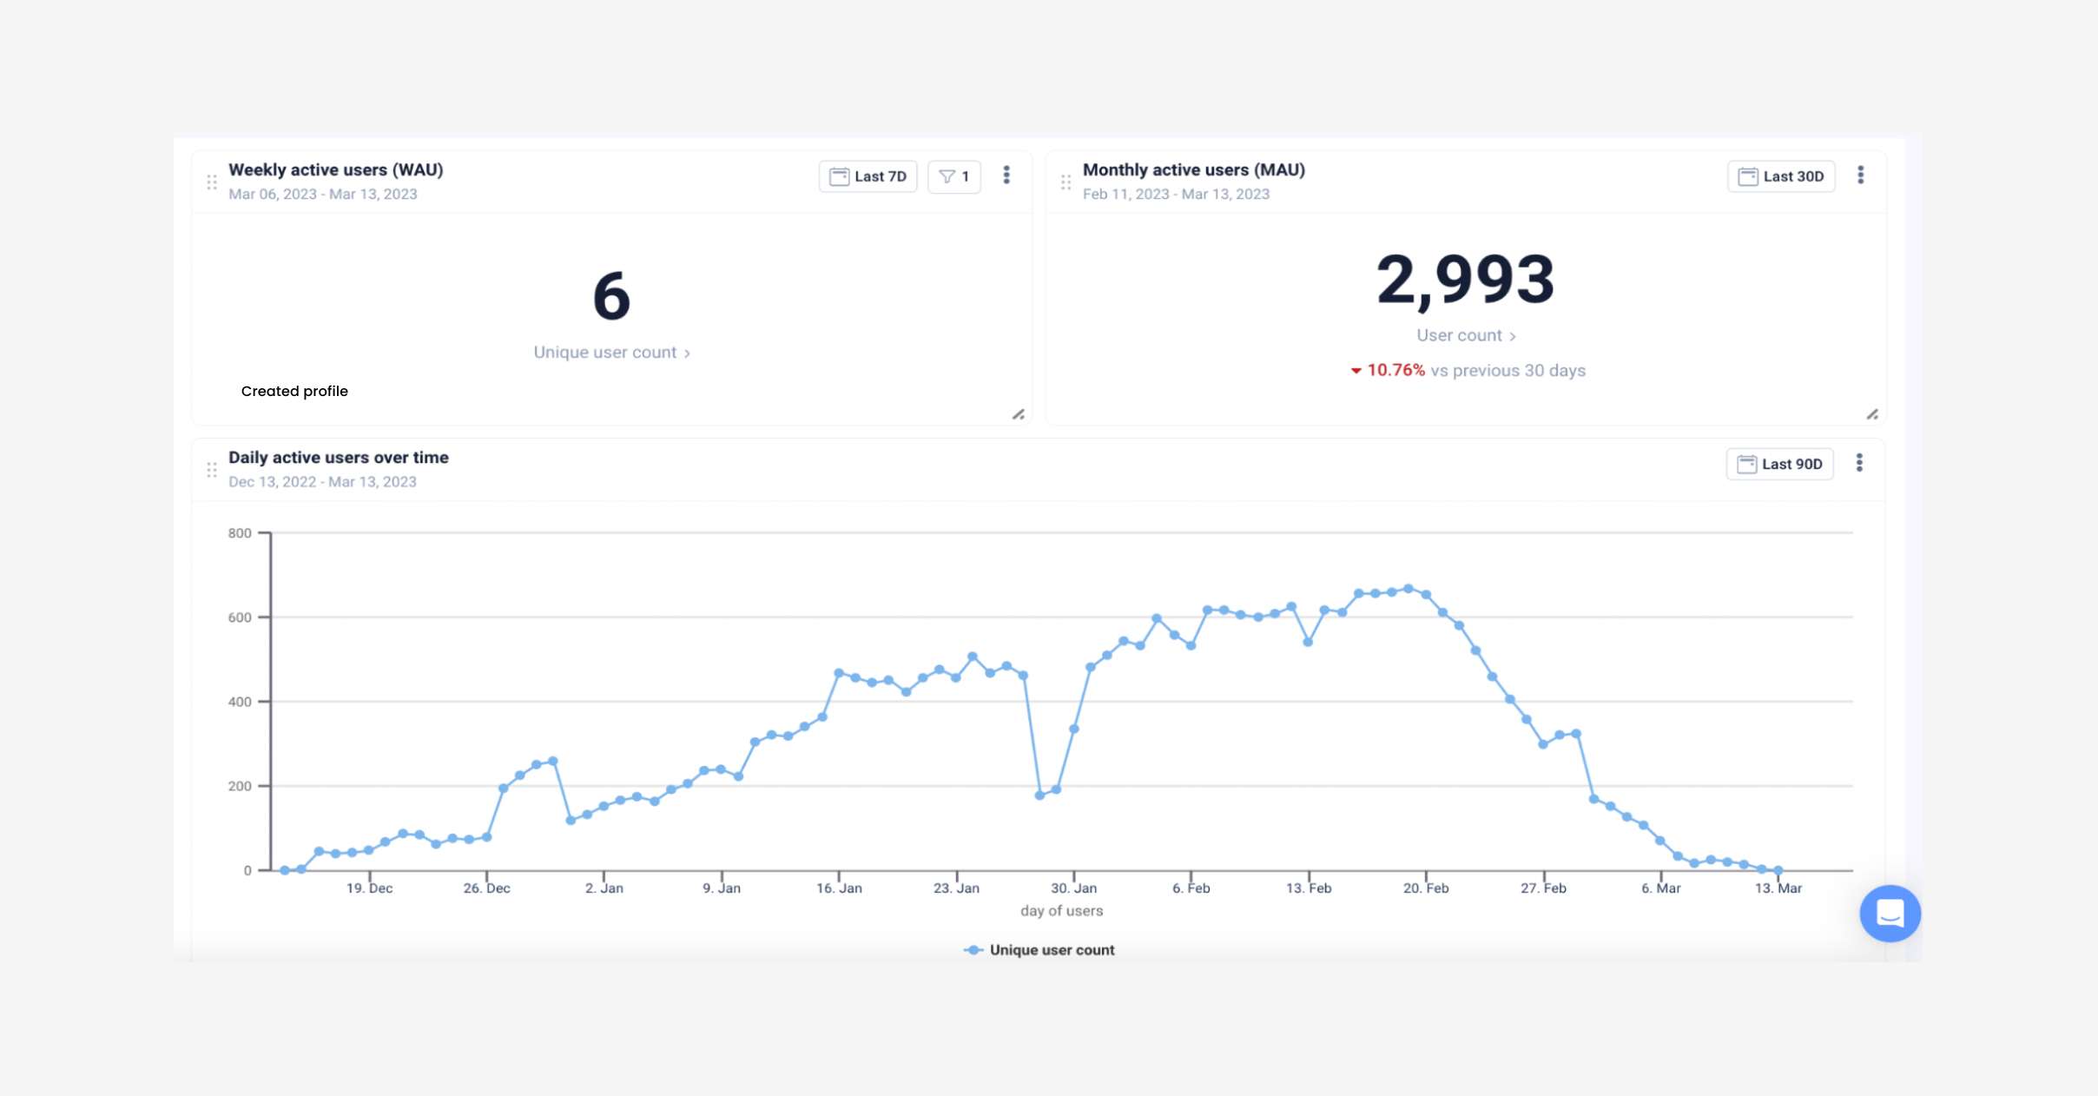Viewport: 2098px width, 1096px height.
Task: Grab Daily active users drag handle
Action: 212,470
